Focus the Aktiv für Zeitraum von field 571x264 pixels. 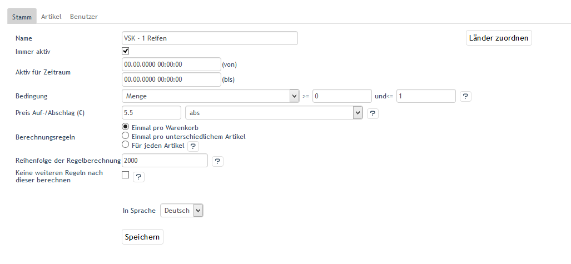171,64
